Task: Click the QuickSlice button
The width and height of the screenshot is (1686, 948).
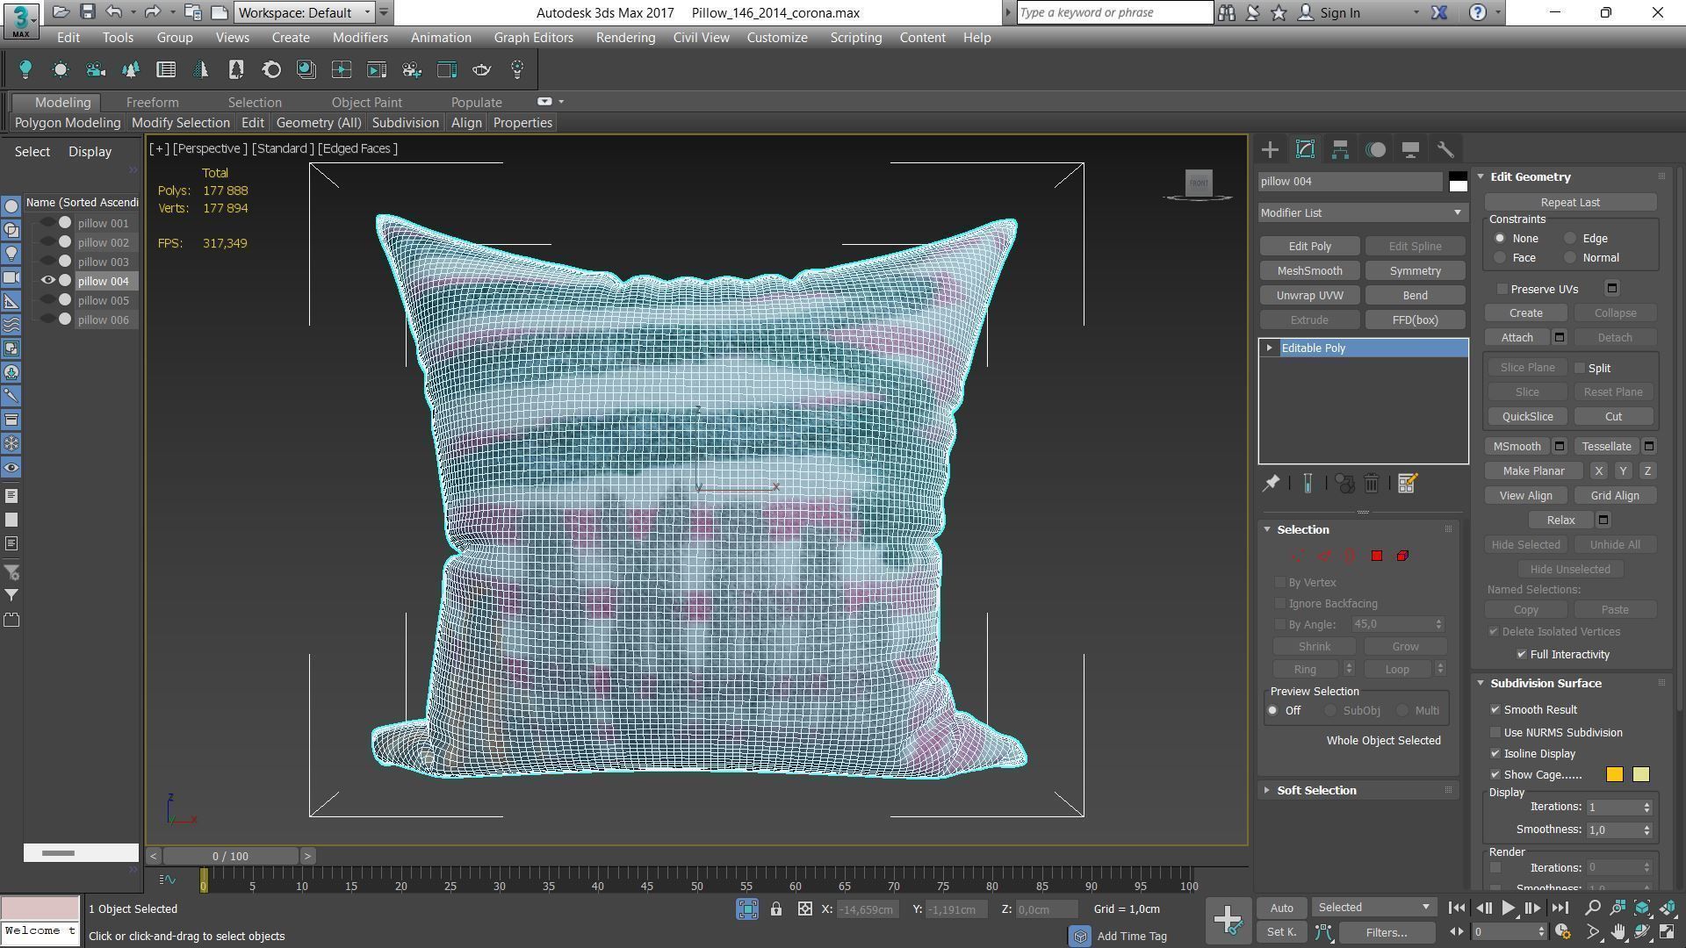Action: point(1527,417)
